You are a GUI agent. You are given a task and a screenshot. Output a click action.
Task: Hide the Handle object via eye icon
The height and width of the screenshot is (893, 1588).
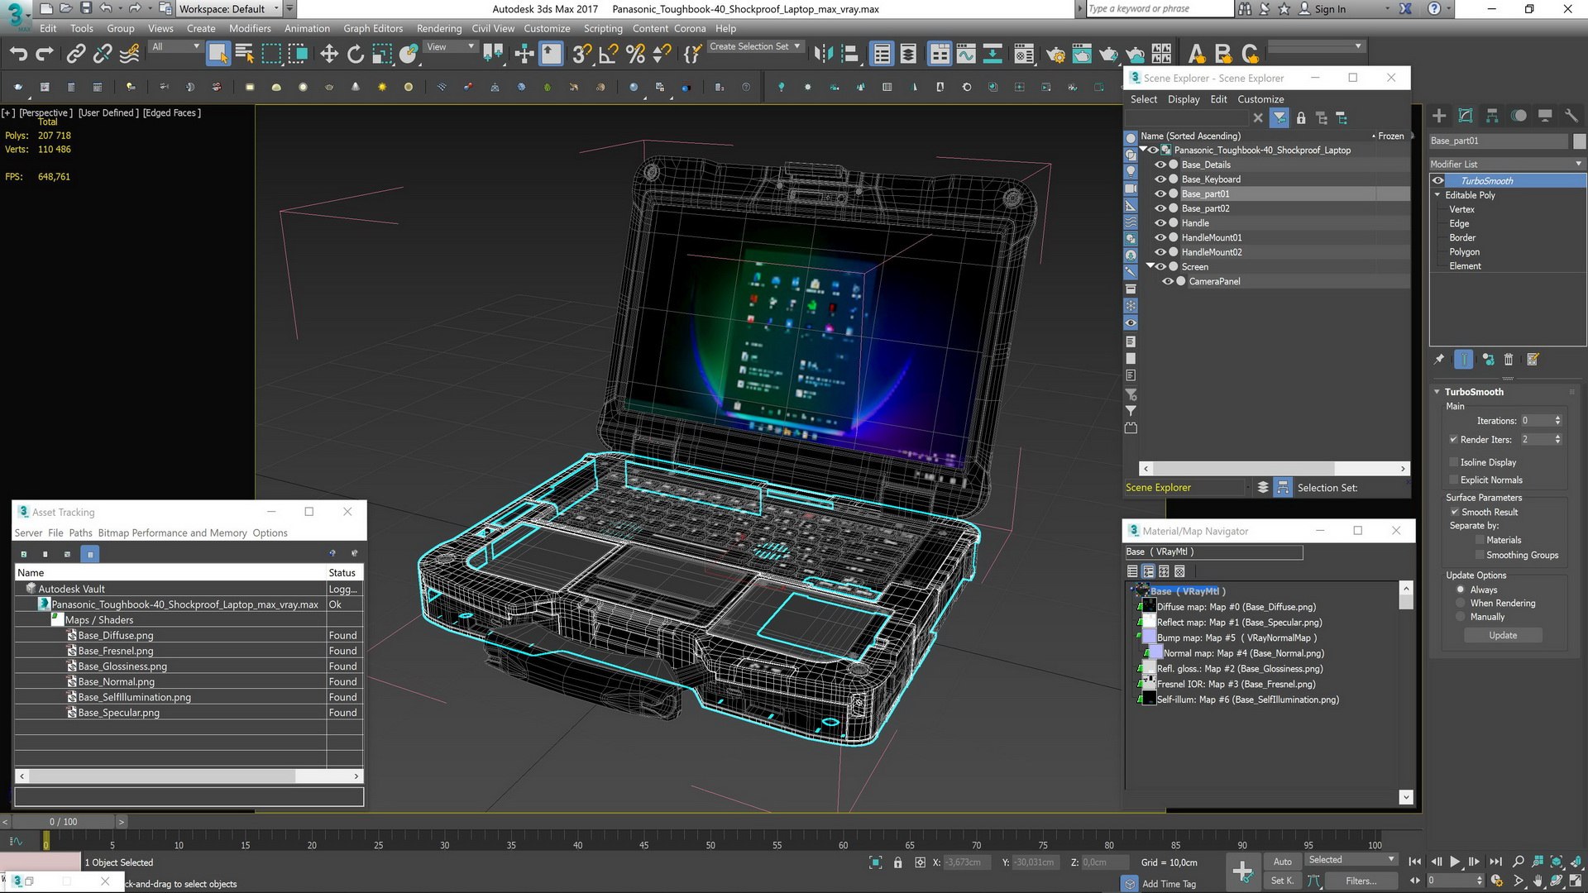point(1160,223)
